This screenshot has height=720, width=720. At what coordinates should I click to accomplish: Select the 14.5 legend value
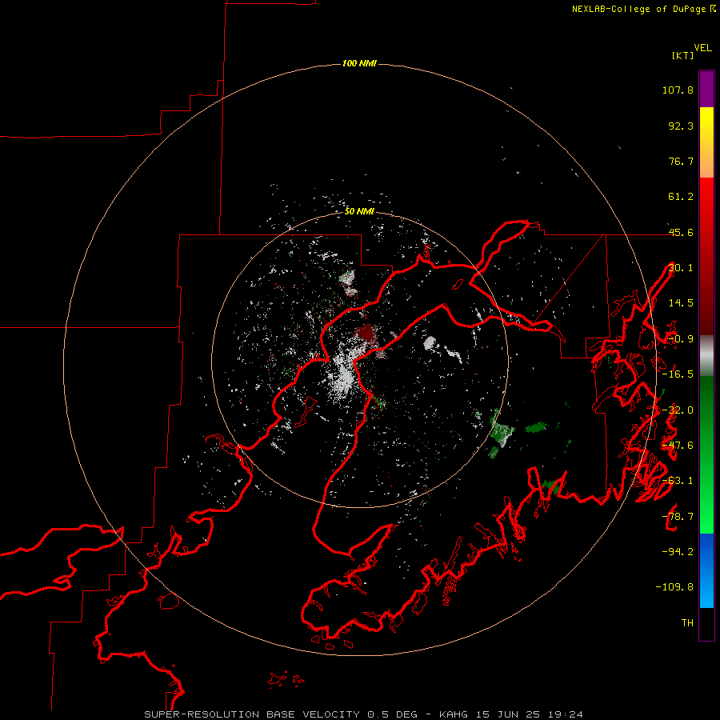click(681, 303)
